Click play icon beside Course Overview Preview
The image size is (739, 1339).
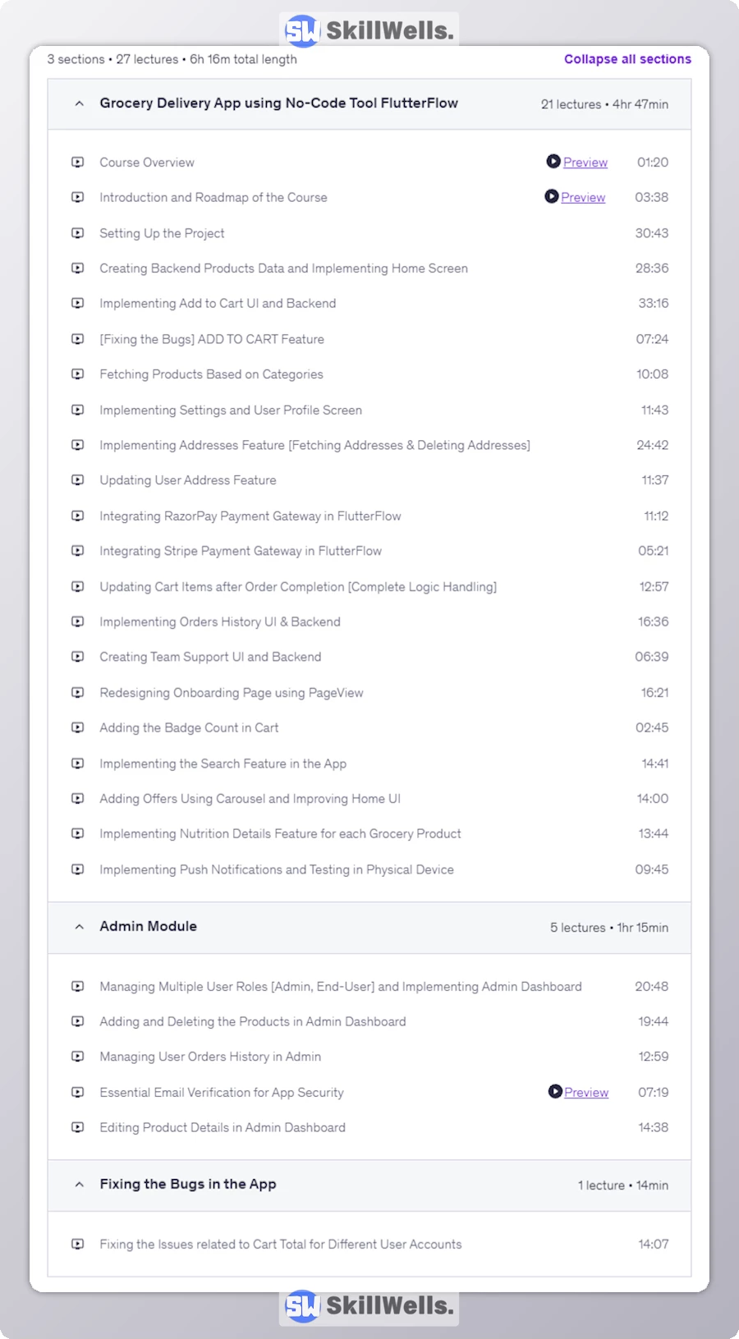click(x=553, y=162)
